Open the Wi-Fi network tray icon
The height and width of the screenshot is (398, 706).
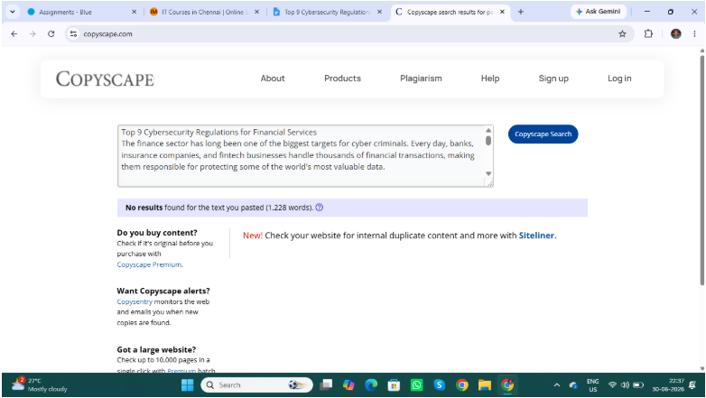(x=612, y=385)
